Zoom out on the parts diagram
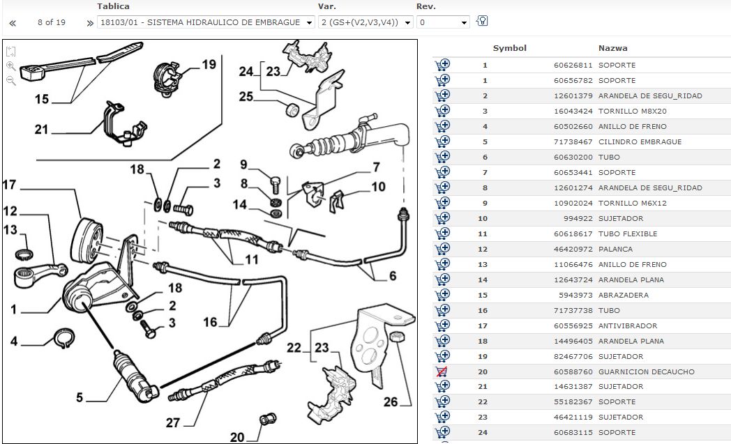The height and width of the screenshot is (444, 731). pyautogui.click(x=11, y=80)
